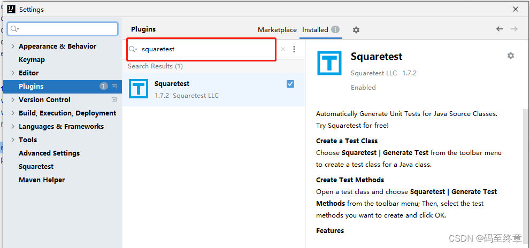Open Advanced Settings page
This screenshot has height=248, width=530.
[49, 153]
